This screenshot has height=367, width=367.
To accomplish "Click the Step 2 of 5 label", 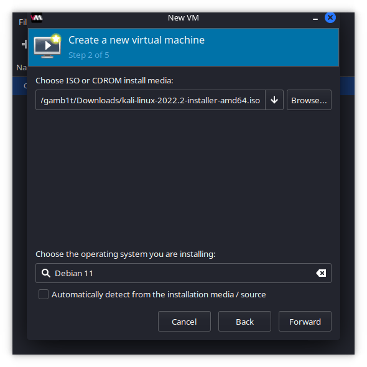I will pyautogui.click(x=89, y=55).
